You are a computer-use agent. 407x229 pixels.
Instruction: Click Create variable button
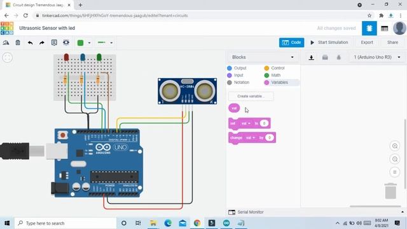[251, 96]
